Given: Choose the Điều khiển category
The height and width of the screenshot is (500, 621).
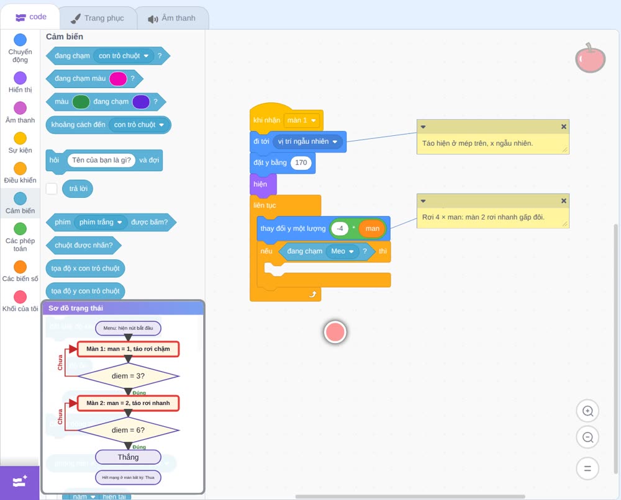Looking at the screenshot, I should [x=20, y=173].
